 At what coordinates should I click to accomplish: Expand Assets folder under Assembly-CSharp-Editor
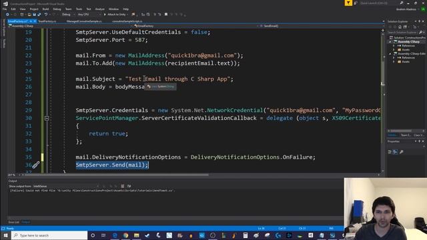click(x=394, y=62)
